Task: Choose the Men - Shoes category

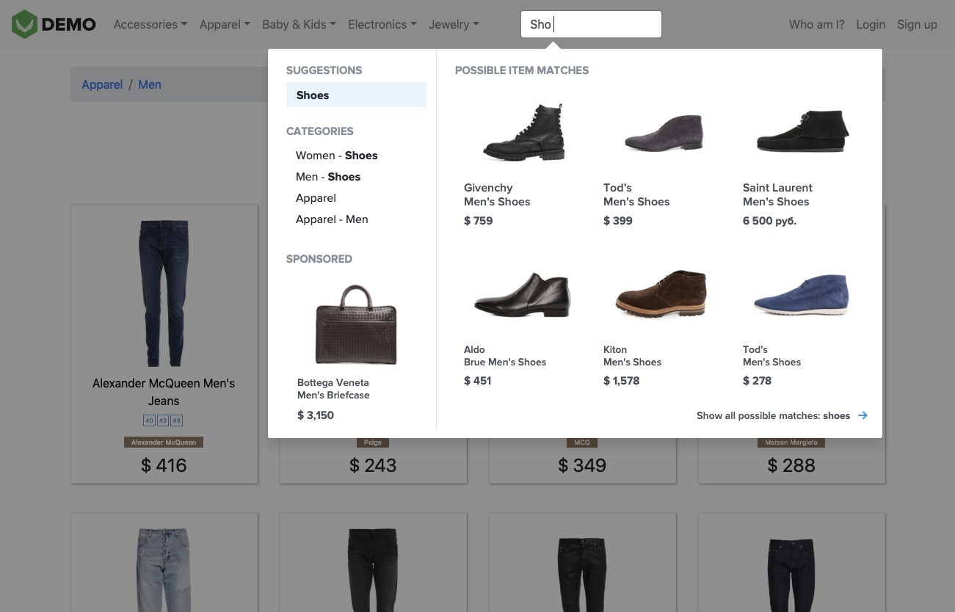Action: coord(328,177)
